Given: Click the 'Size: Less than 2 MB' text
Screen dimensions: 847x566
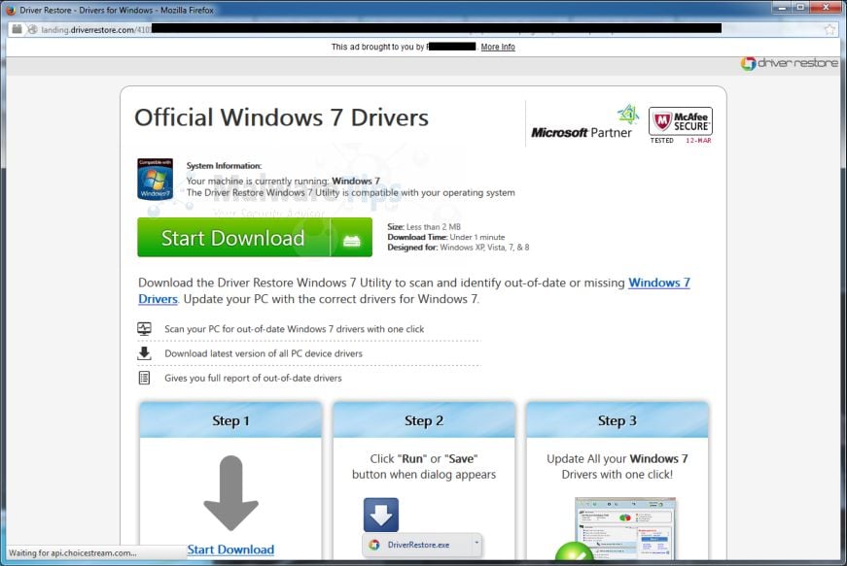Looking at the screenshot, I should [424, 227].
